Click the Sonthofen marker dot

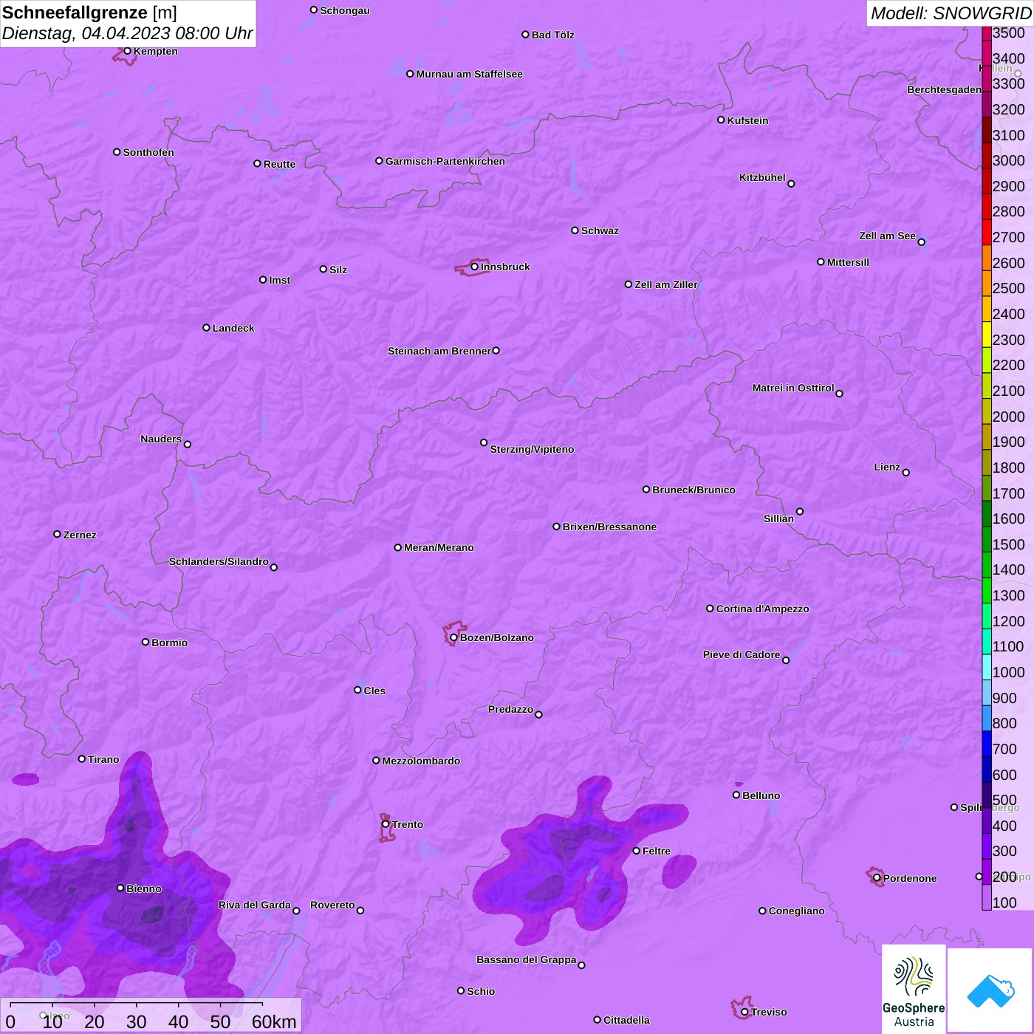tap(117, 152)
